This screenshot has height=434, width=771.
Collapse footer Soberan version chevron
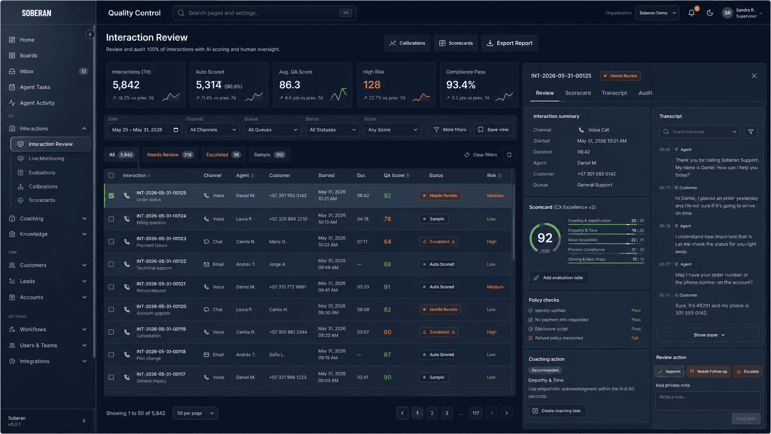pos(84,421)
